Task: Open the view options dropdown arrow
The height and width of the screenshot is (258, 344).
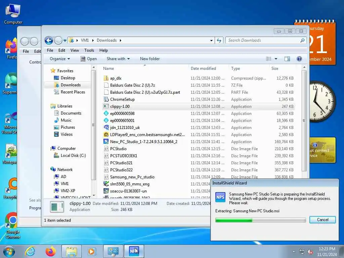Action: (276, 59)
